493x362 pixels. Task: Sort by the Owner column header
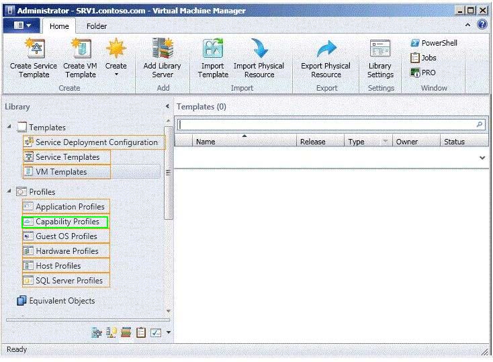pos(416,142)
